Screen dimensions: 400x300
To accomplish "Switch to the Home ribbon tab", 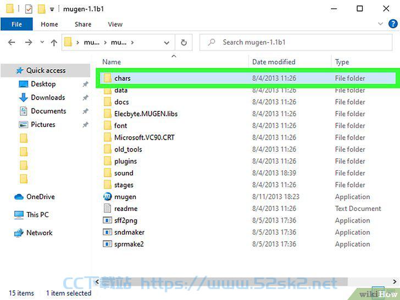I will (49, 24).
